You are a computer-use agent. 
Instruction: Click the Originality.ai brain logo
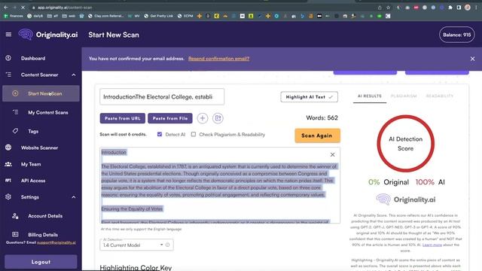pos(26,35)
